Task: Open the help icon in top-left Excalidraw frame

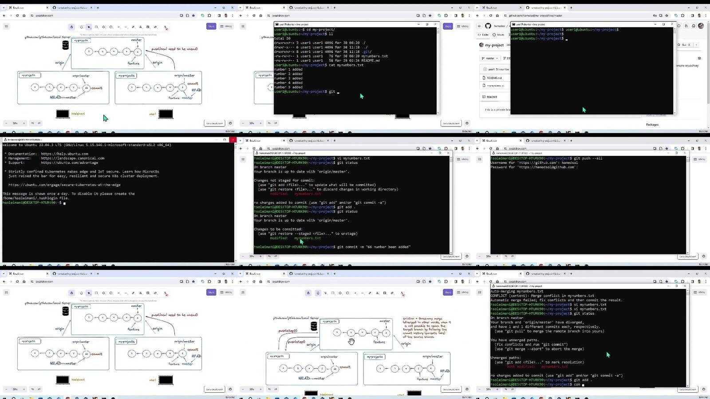Action: [x=230, y=123]
